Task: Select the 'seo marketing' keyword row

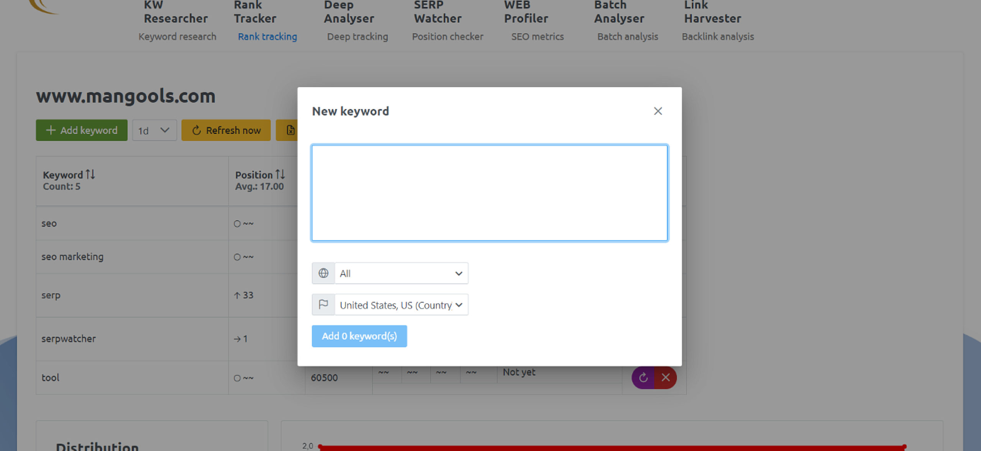Action: [x=132, y=257]
